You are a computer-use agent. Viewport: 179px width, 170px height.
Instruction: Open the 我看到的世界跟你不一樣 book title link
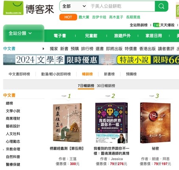[x=112, y=151]
